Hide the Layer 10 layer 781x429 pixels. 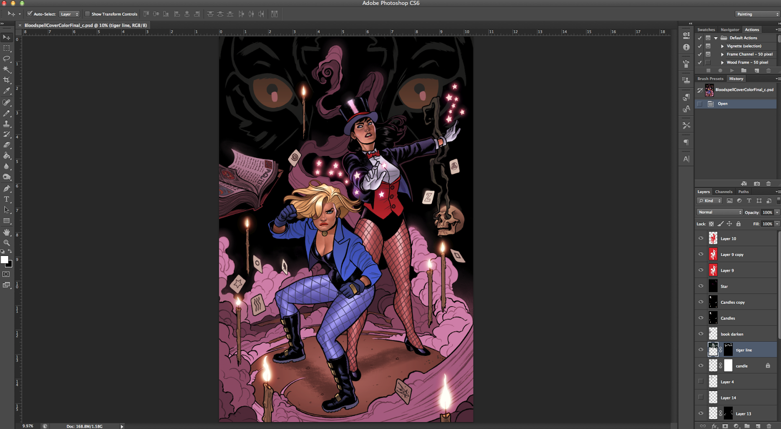point(701,238)
